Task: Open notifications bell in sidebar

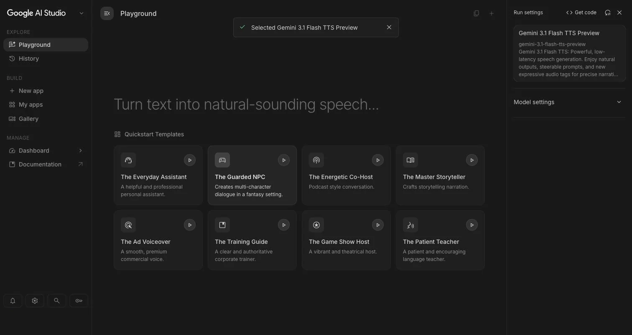Action: coord(13,301)
